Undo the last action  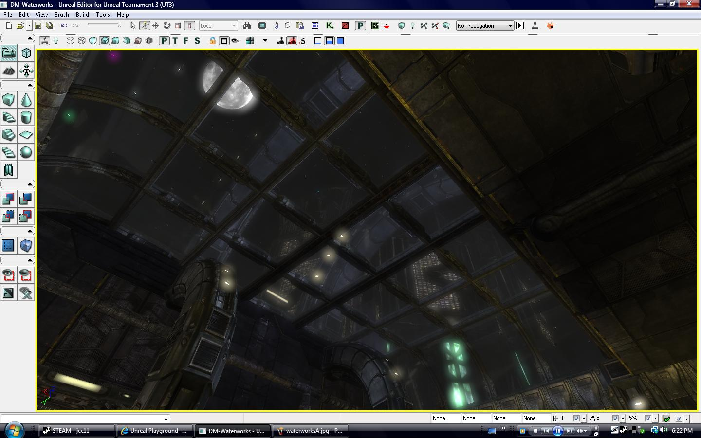pyautogui.click(x=63, y=25)
